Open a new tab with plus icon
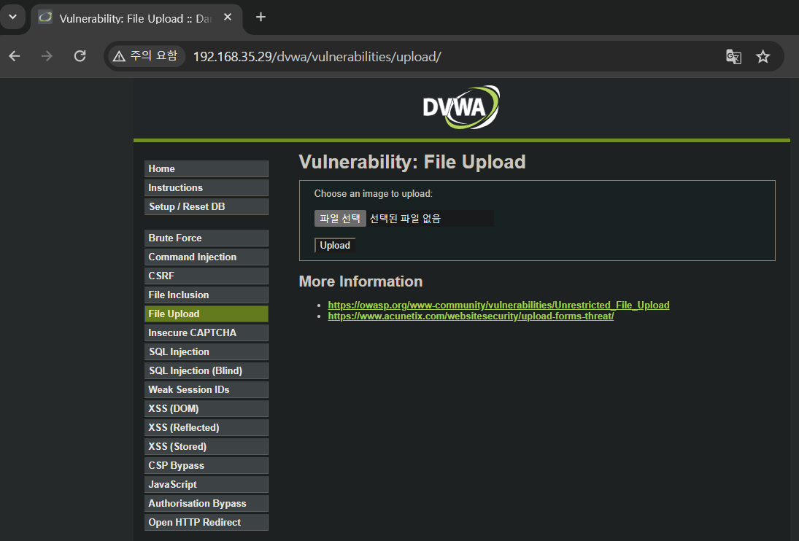This screenshot has height=541, width=799. tap(260, 17)
